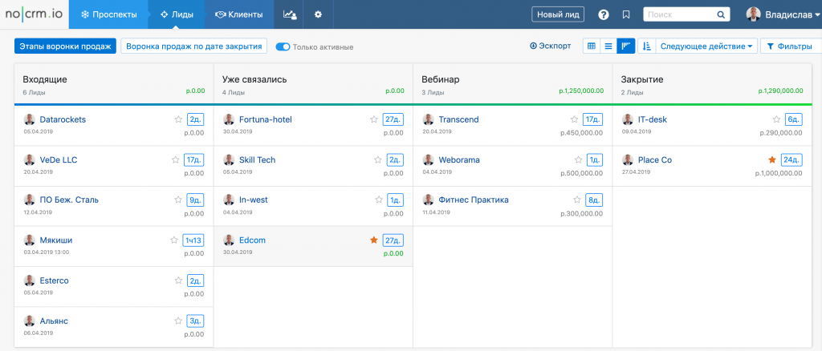
Task: Open the Esterco lead
Action: (x=54, y=280)
